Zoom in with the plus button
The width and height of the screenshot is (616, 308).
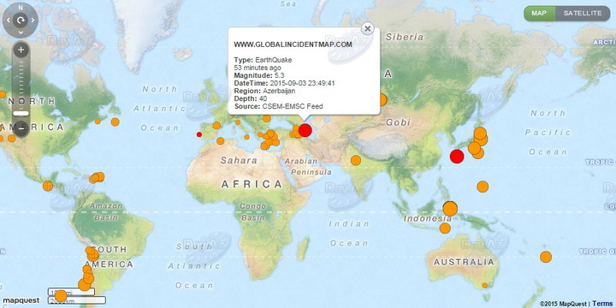coord(21,50)
